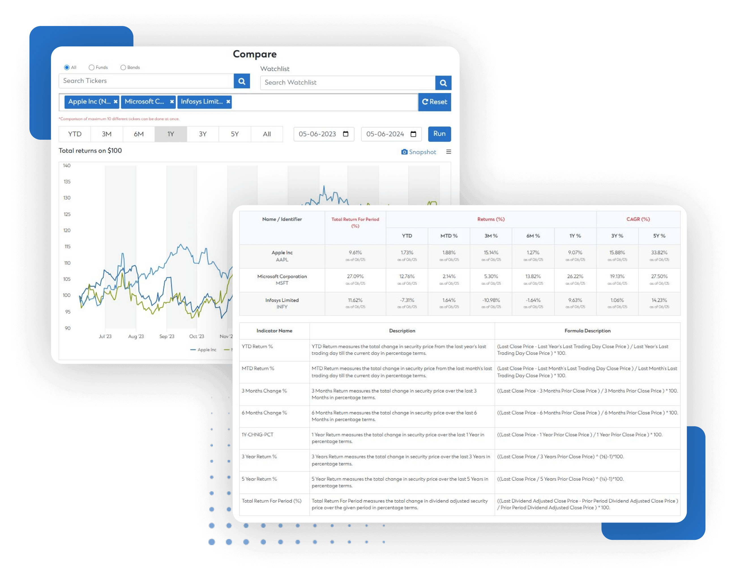Select the Bonds radio button
The image size is (738, 578).
(x=123, y=67)
